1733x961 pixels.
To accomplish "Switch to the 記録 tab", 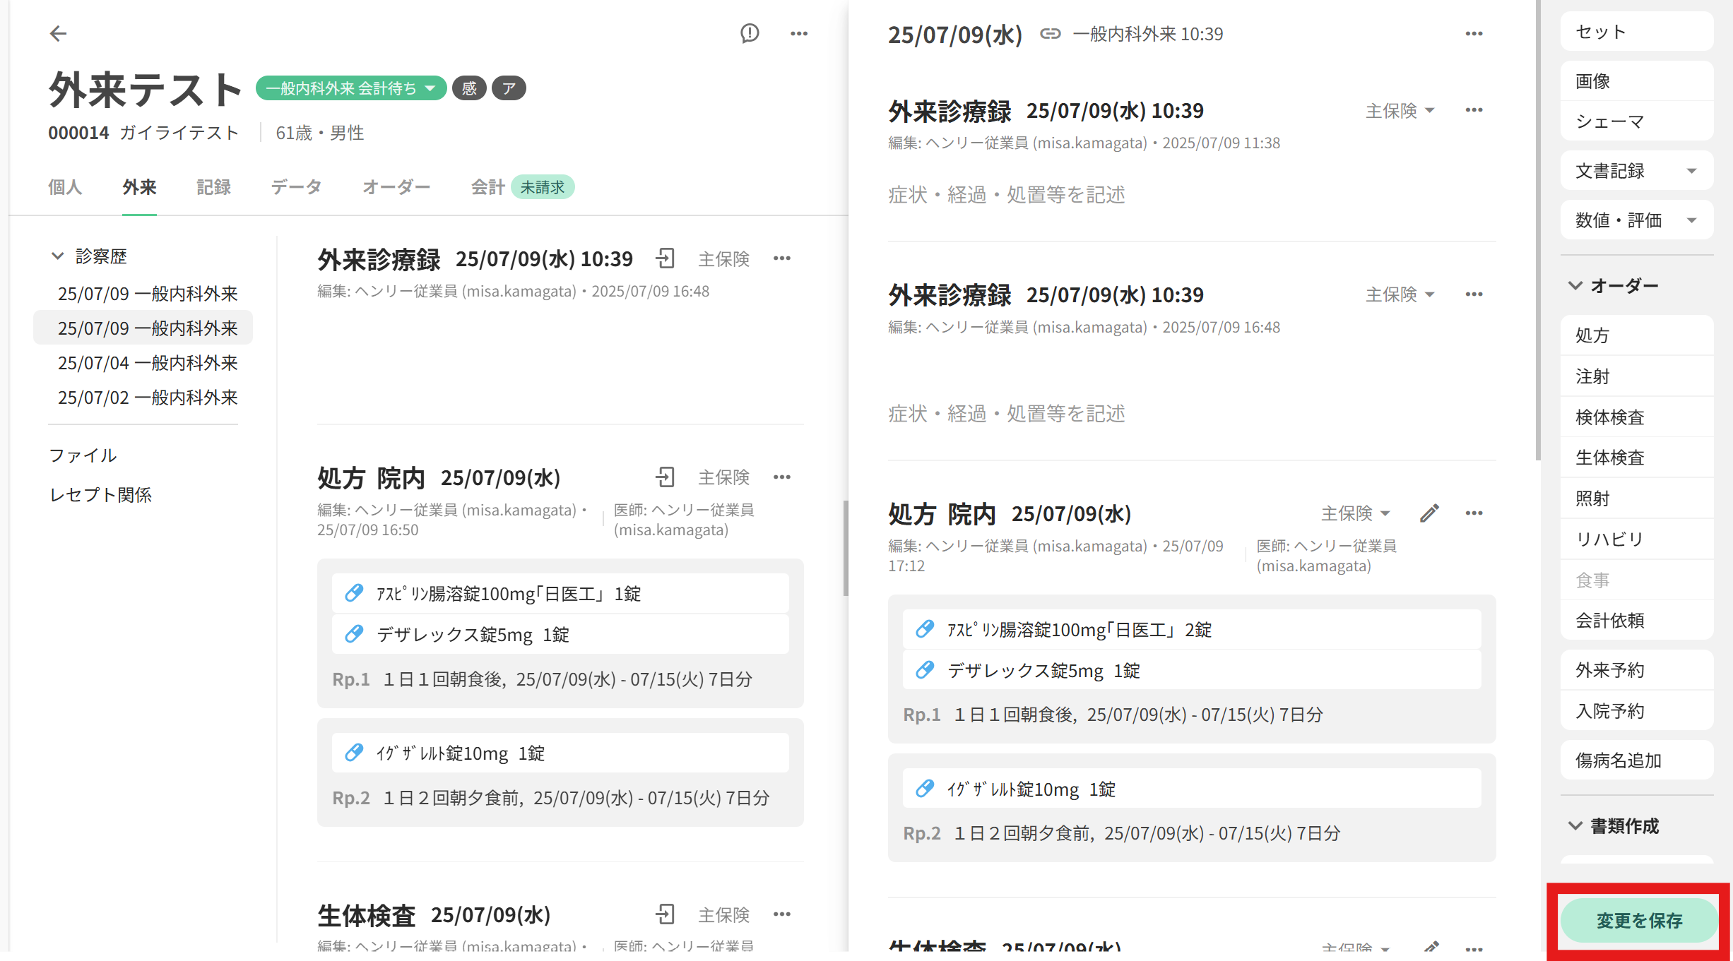I will pyautogui.click(x=213, y=187).
